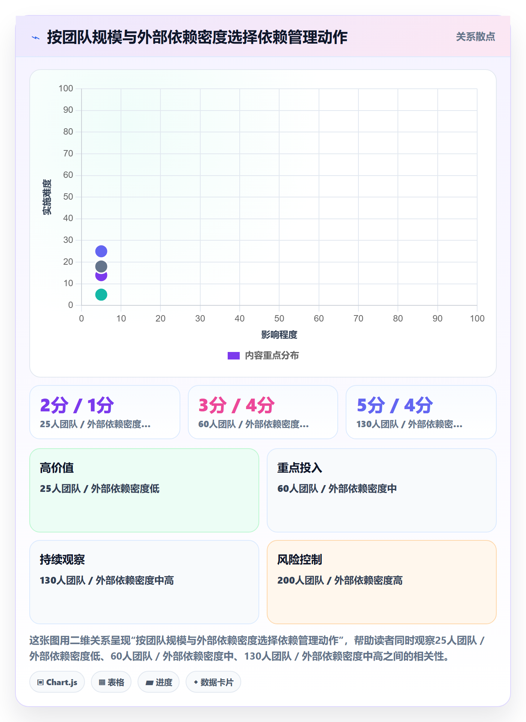Toggle the 内容重点分布 legend label

pos(272,356)
